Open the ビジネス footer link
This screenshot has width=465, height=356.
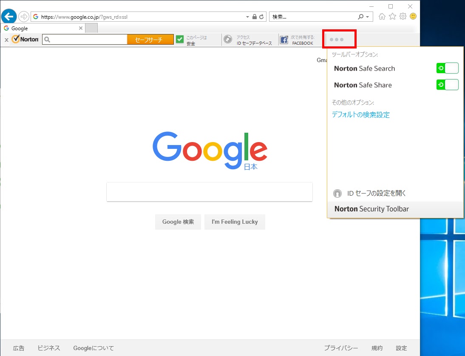click(49, 348)
